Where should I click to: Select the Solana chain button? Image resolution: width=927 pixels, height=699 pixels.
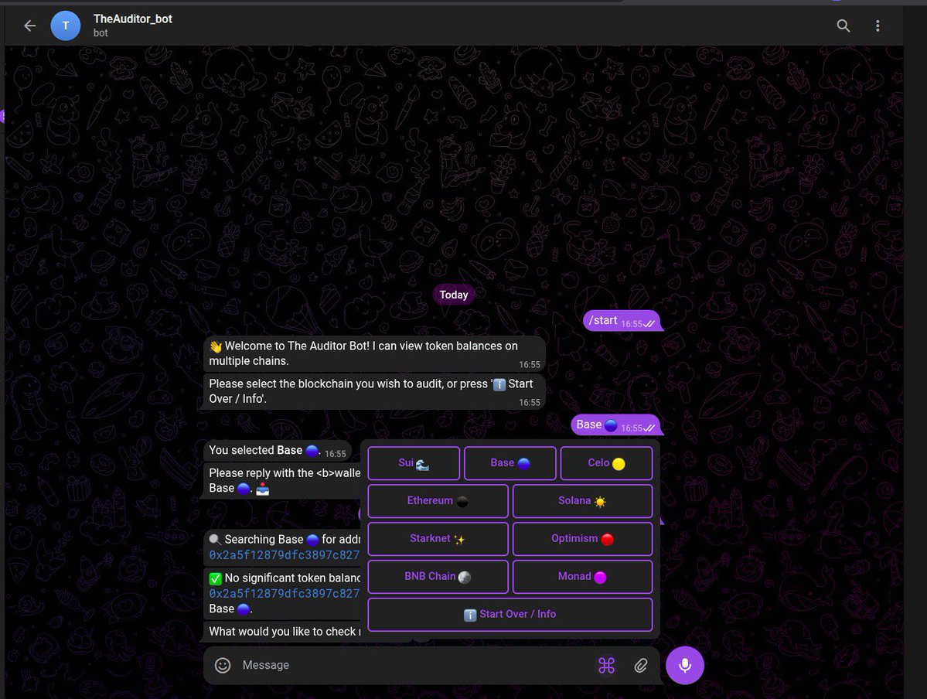click(x=582, y=501)
